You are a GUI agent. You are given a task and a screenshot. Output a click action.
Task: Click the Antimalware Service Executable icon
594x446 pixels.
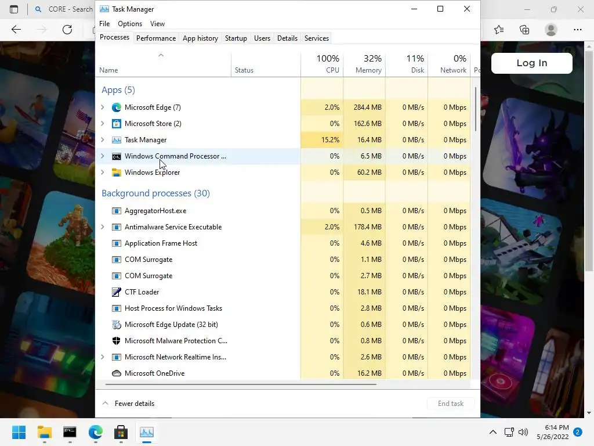point(116,227)
